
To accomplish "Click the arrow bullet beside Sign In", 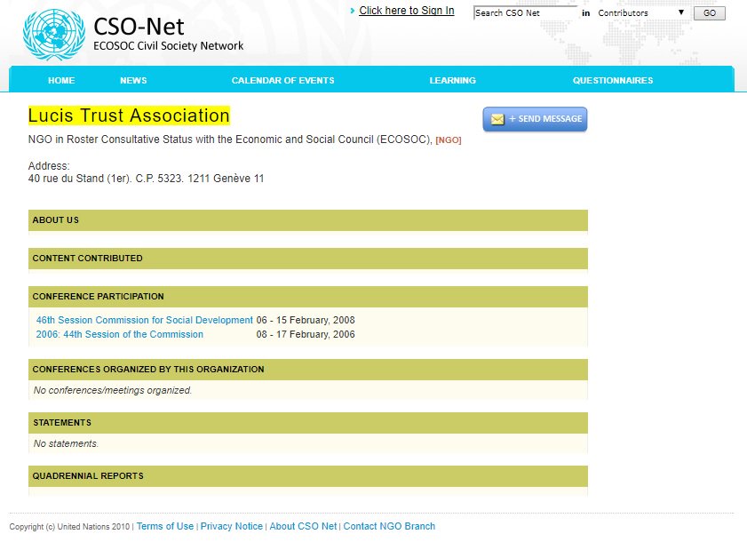I will tap(353, 11).
